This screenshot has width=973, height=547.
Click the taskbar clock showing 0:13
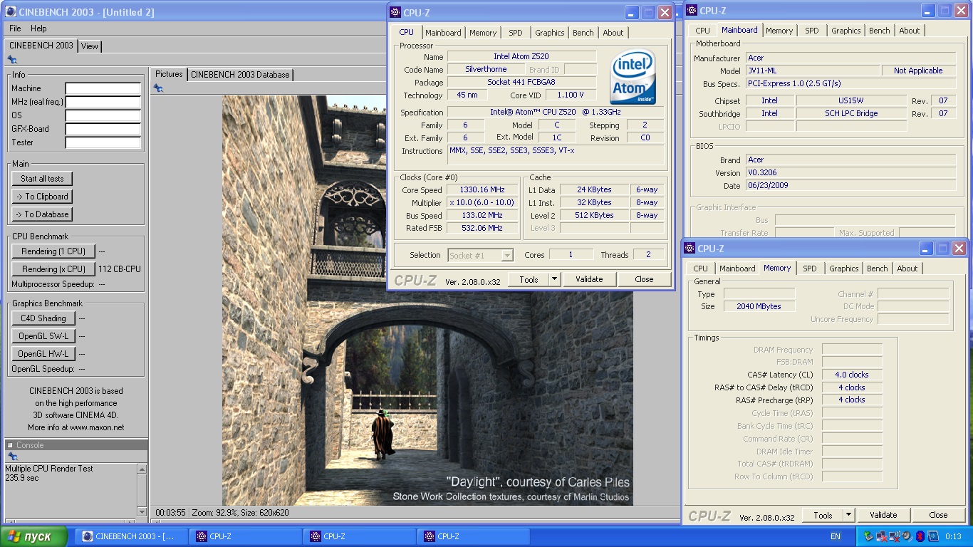953,536
